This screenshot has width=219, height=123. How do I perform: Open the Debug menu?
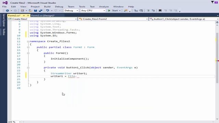[x=59, y=6]
